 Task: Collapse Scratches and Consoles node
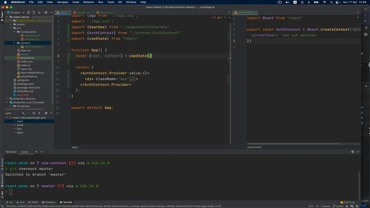pyautogui.click(x=7, y=102)
